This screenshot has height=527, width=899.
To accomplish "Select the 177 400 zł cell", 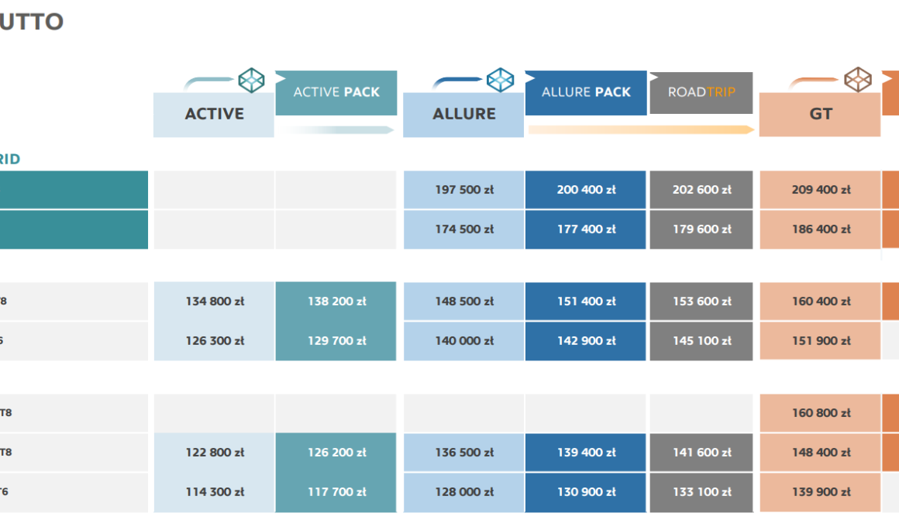I will pyautogui.click(x=585, y=229).
